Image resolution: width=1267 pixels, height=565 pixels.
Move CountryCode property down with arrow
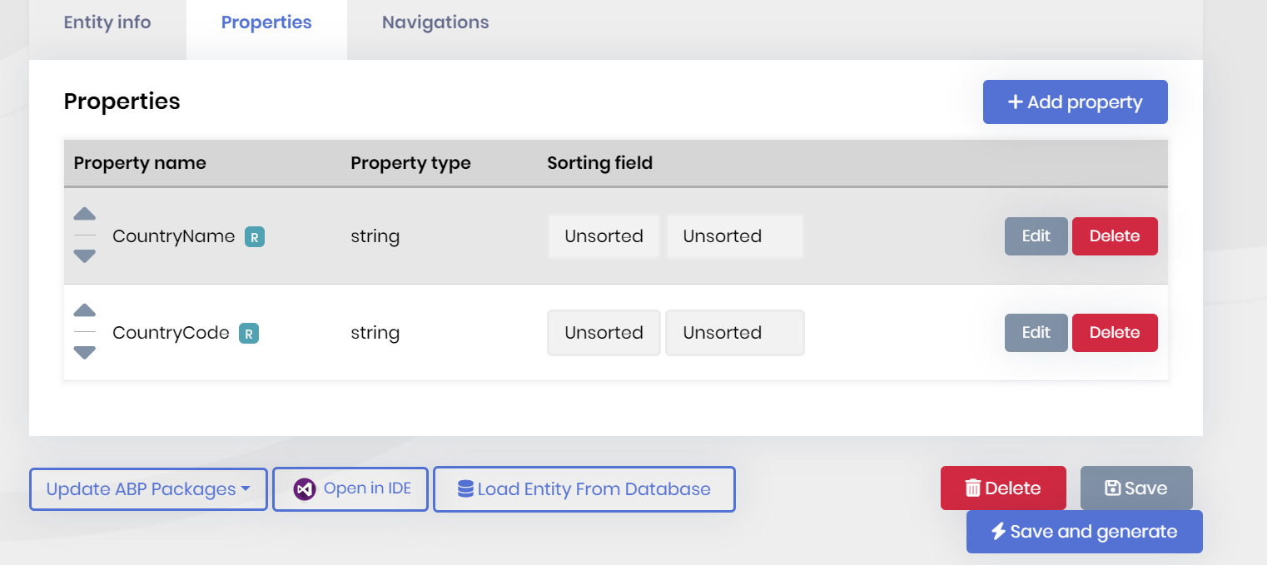(85, 353)
